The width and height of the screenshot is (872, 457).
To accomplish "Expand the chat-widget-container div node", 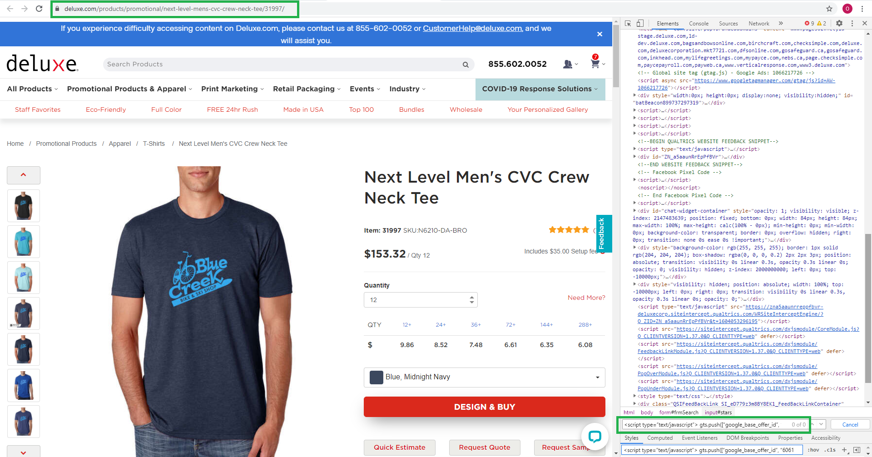I will click(x=634, y=211).
